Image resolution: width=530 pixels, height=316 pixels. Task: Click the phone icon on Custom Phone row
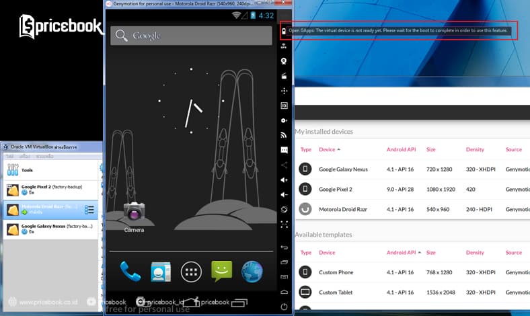pyautogui.click(x=305, y=272)
